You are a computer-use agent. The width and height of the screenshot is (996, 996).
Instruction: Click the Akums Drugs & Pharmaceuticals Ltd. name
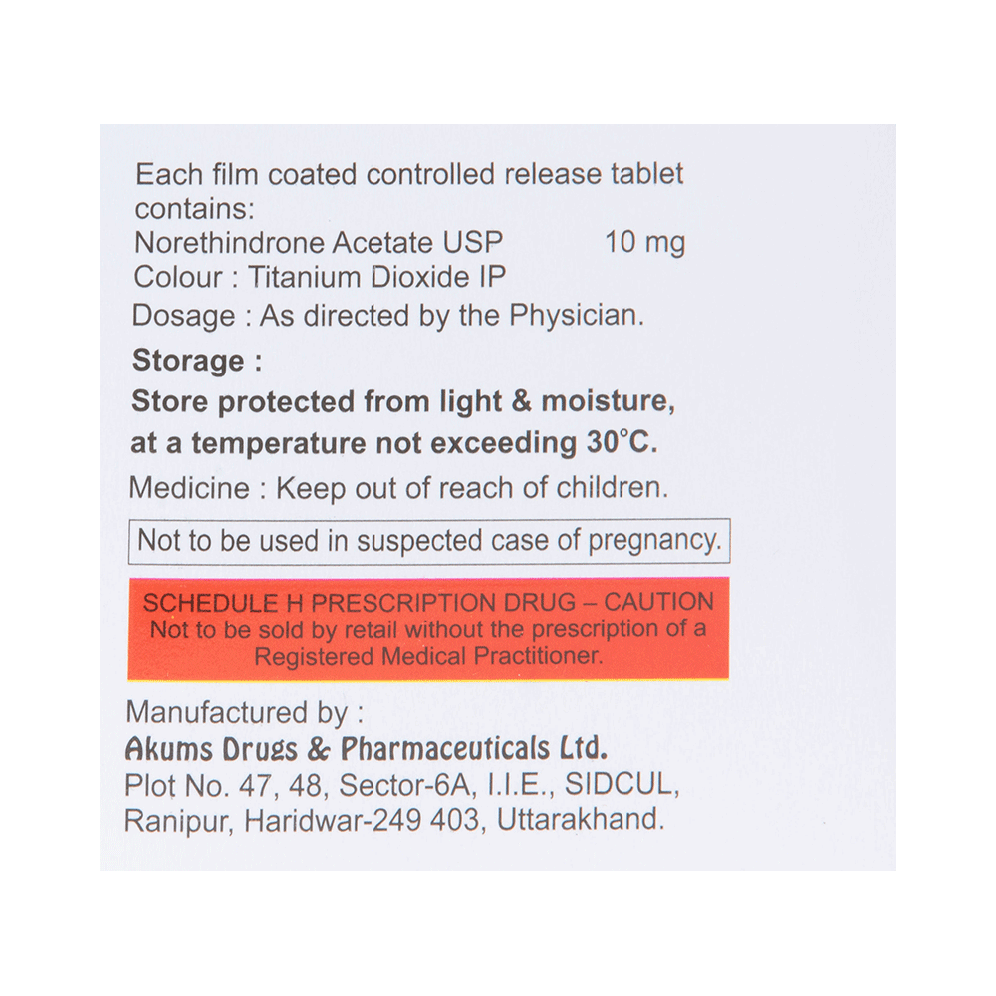click(367, 748)
